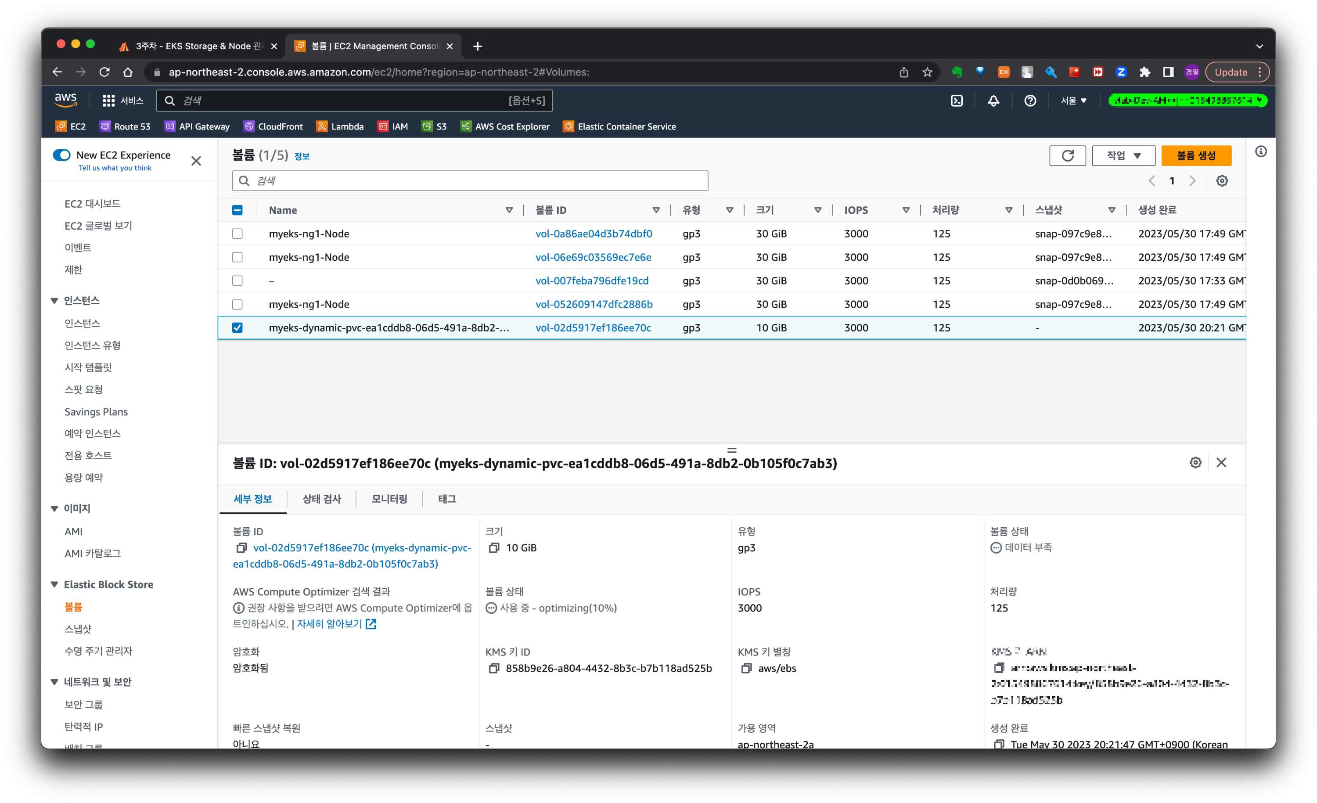Image resolution: width=1317 pixels, height=803 pixels.
Task: Collapse the Elastic Block Store sidebar section
Action: click(54, 584)
